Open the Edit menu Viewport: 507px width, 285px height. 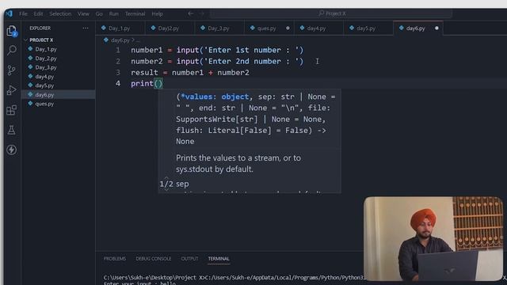click(x=38, y=13)
